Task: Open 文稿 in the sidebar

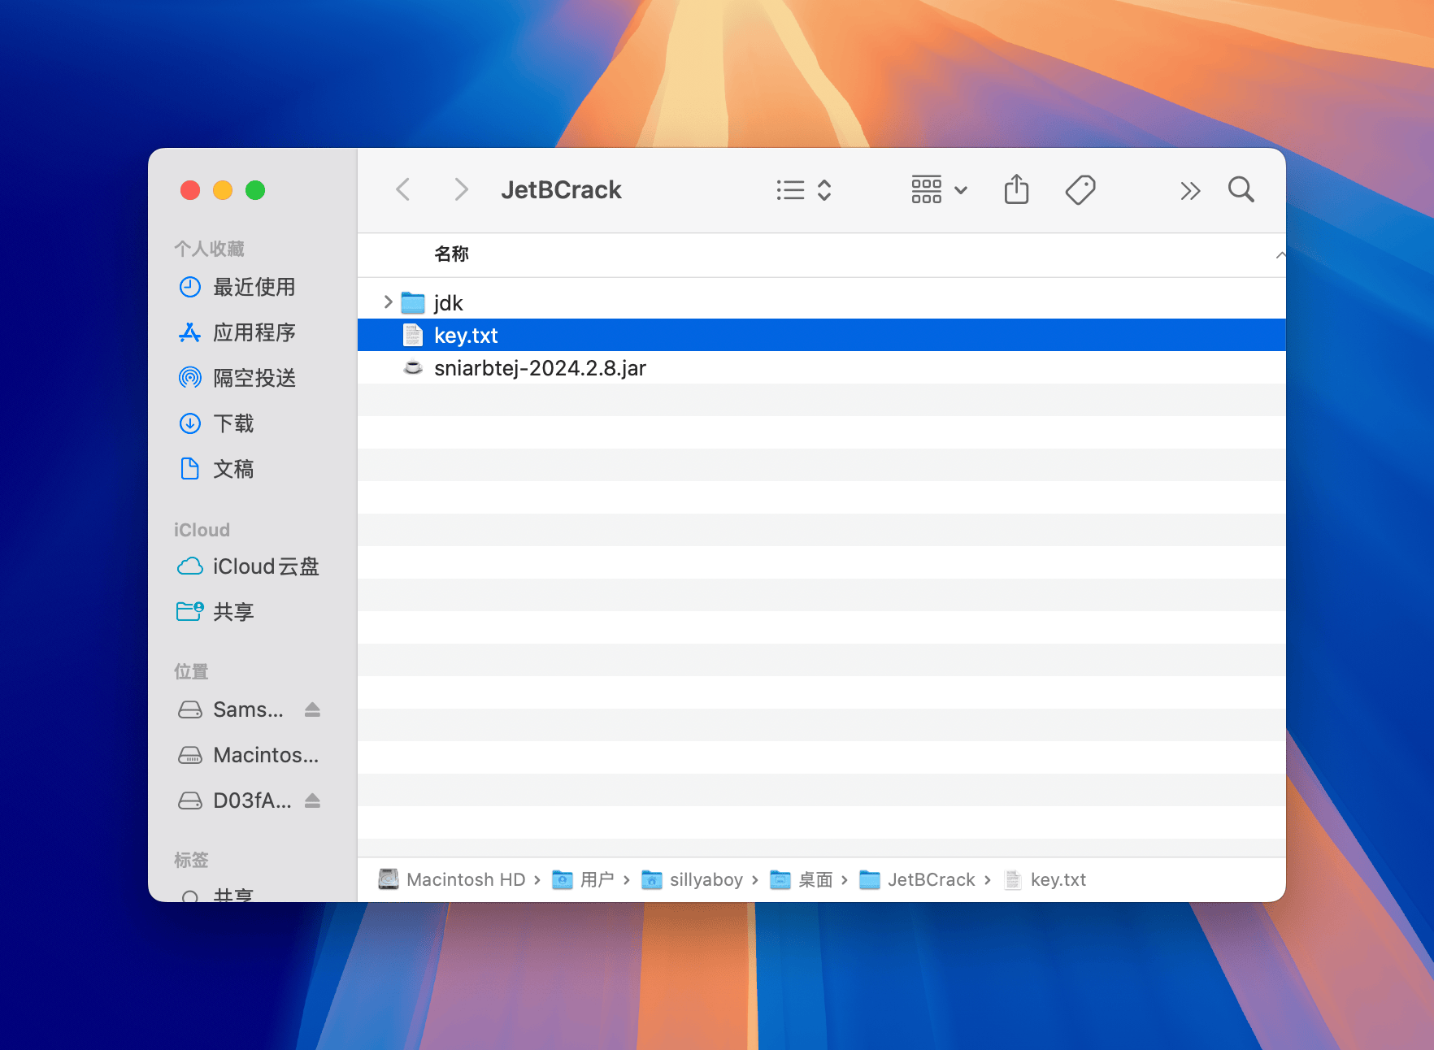Action: [x=215, y=469]
